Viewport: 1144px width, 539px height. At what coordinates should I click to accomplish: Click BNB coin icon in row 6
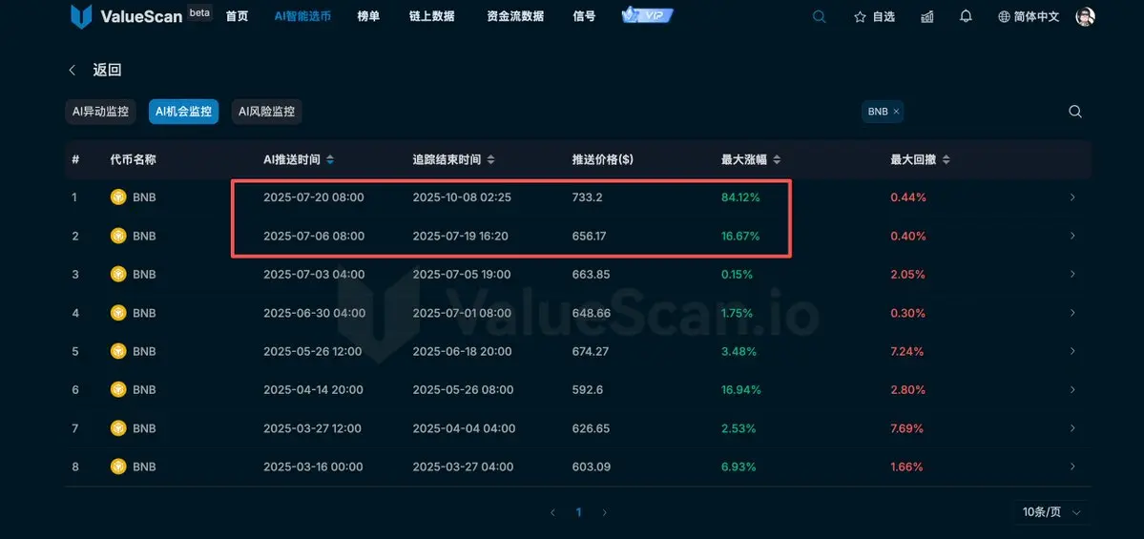[x=117, y=389]
